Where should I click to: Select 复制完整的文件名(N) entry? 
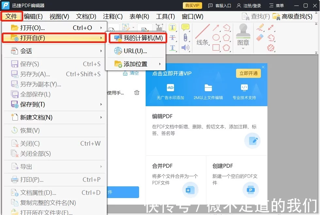pos(54,203)
